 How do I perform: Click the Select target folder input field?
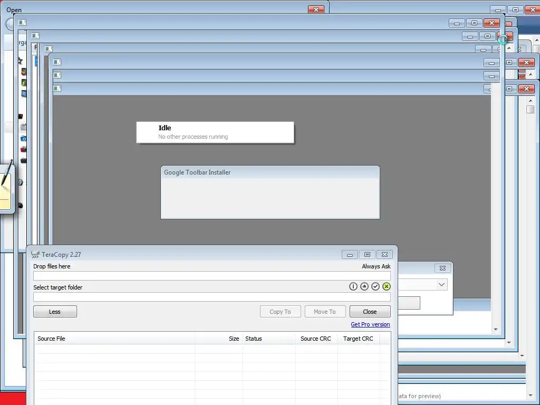pos(212,297)
